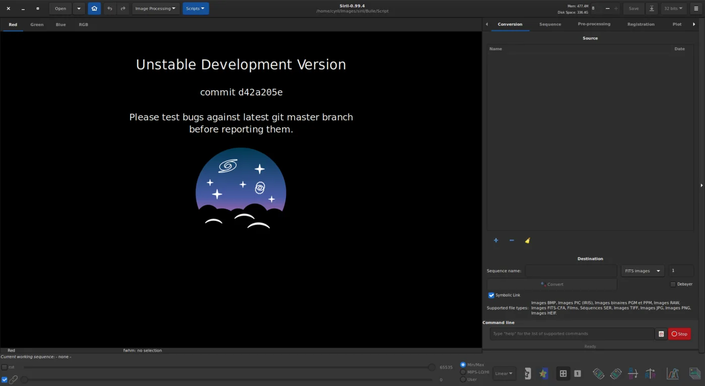Switch to the Blue channel tab
Viewport: 705px width, 386px height.
pos(61,25)
